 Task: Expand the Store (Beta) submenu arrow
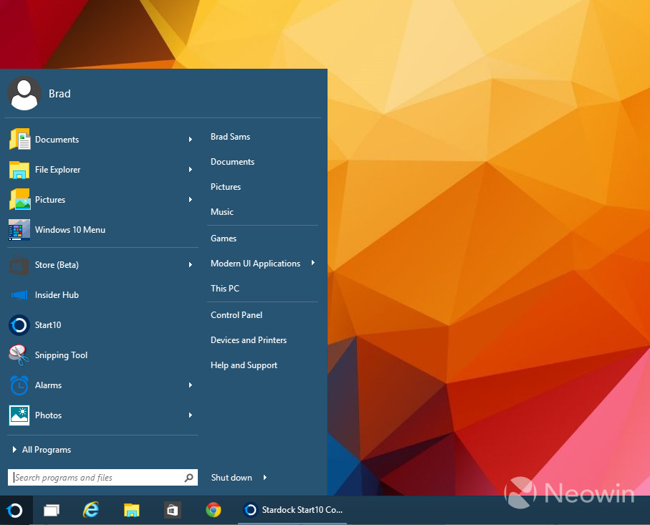coord(191,265)
